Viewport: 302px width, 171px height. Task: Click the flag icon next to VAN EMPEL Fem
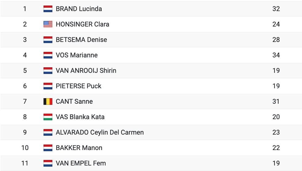tap(48, 163)
